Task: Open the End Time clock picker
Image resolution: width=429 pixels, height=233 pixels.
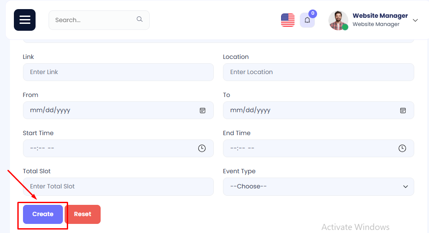Action: (x=402, y=149)
